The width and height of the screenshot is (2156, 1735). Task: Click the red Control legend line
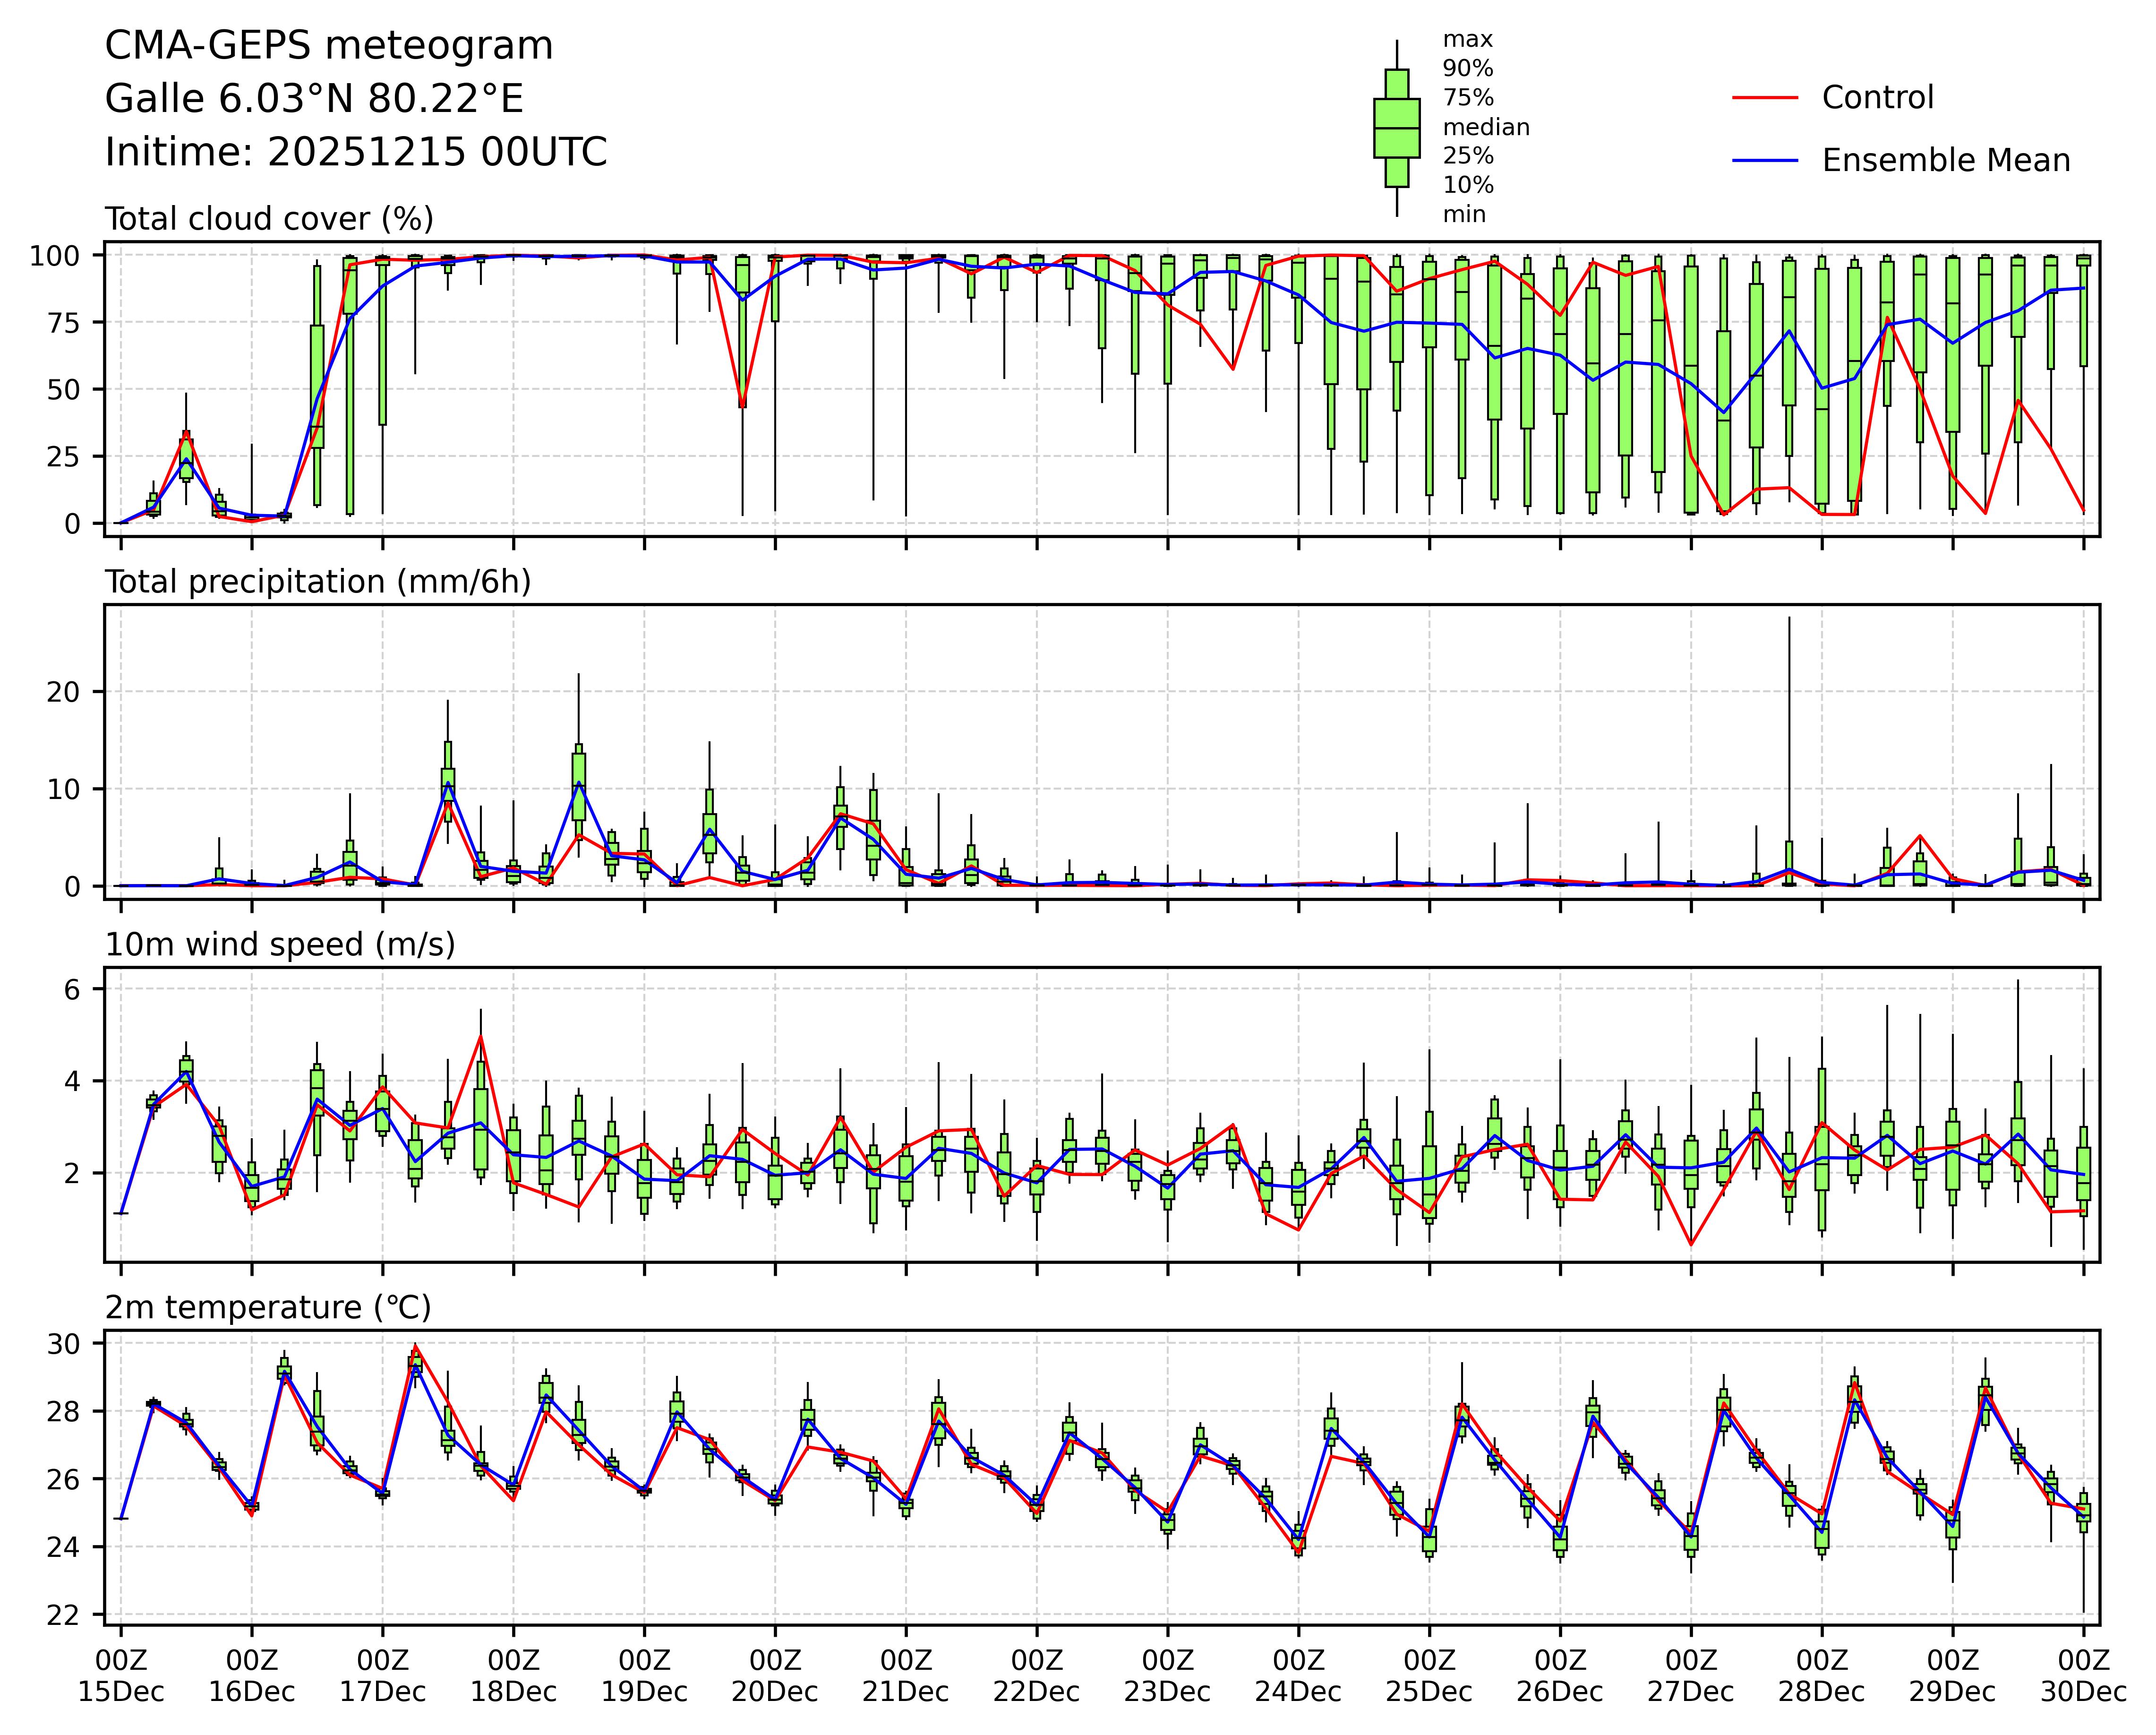pos(1765,98)
